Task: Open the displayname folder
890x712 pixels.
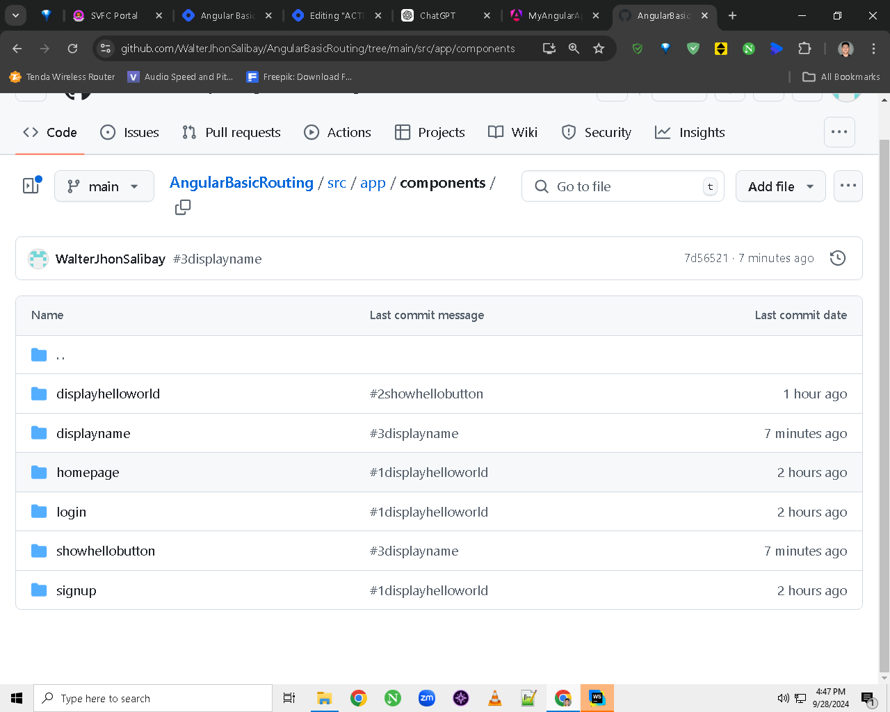Action: (x=93, y=433)
